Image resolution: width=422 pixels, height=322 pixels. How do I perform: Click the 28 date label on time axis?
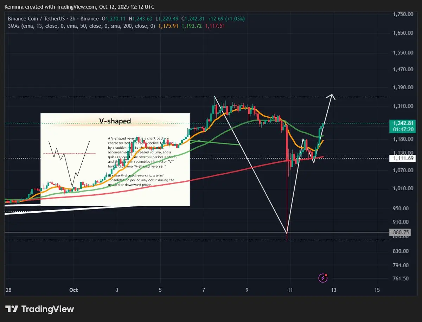coord(8,290)
